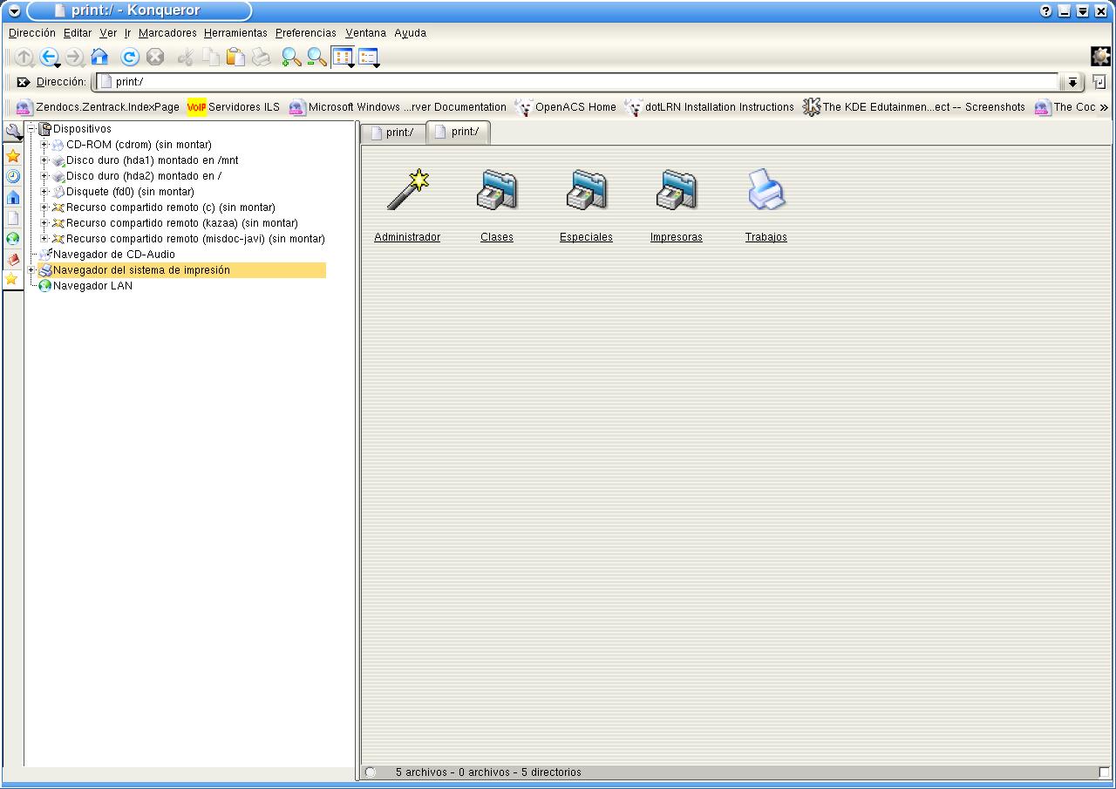
Task: Open the Impresoras folder icon
Action: (676, 191)
